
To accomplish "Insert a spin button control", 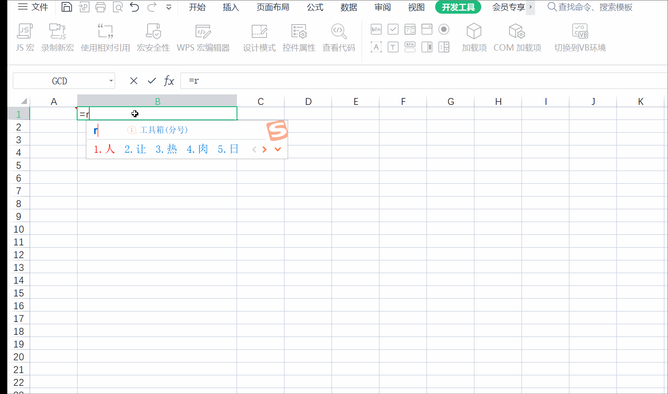I will click(x=444, y=47).
